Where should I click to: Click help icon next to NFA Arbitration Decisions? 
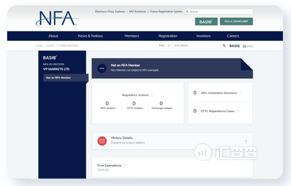240,93
